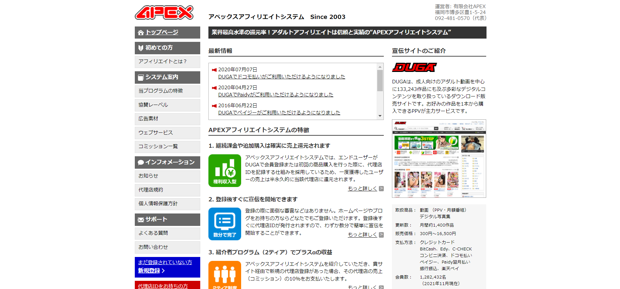
Task: Click the orange 2ティア制度 icon
Action: pyautogui.click(x=225, y=275)
